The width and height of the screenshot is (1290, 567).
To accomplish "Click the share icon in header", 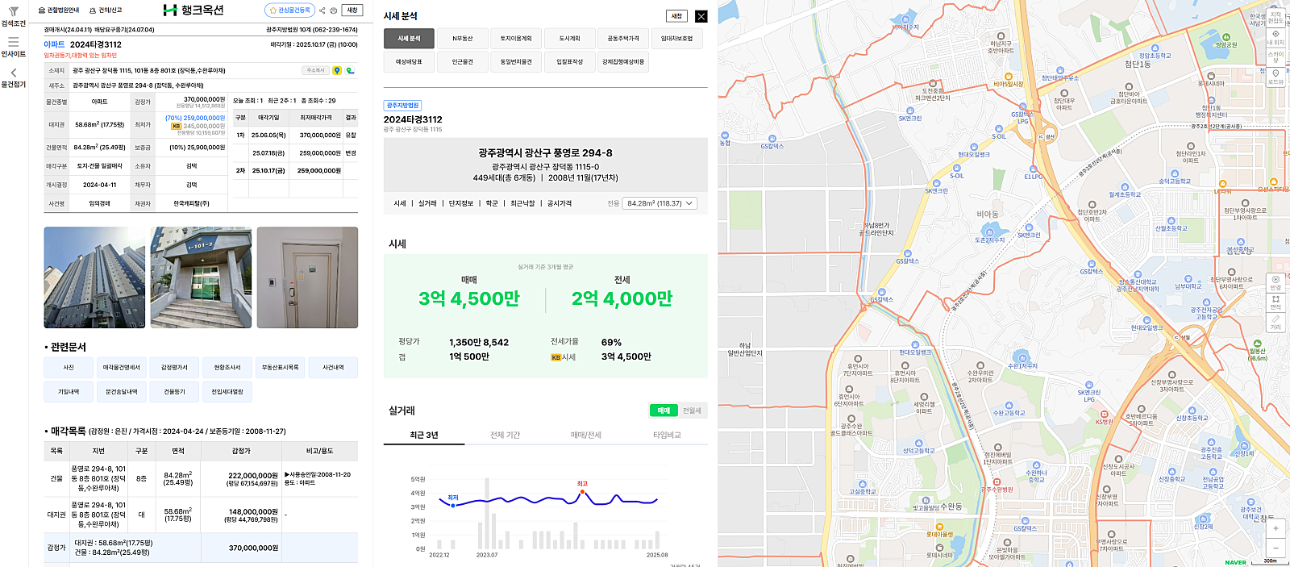I will pos(322,10).
